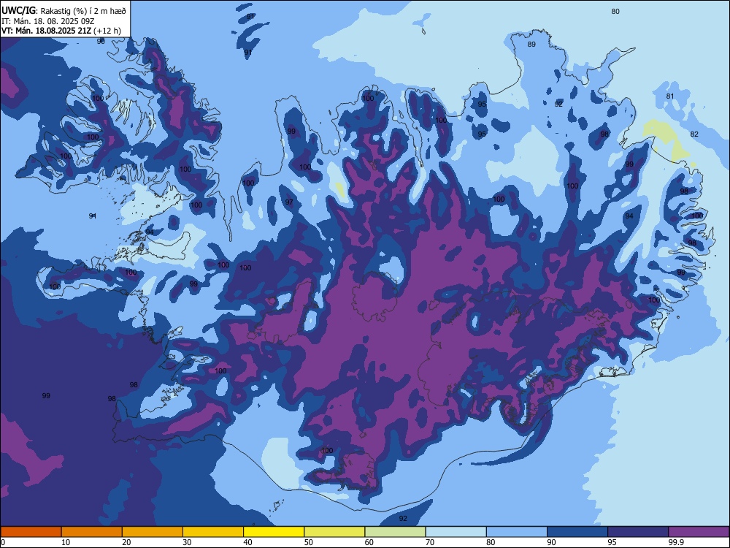730x548 pixels.
Task: Click the legend tick label '0'
Action: pyautogui.click(x=3, y=542)
